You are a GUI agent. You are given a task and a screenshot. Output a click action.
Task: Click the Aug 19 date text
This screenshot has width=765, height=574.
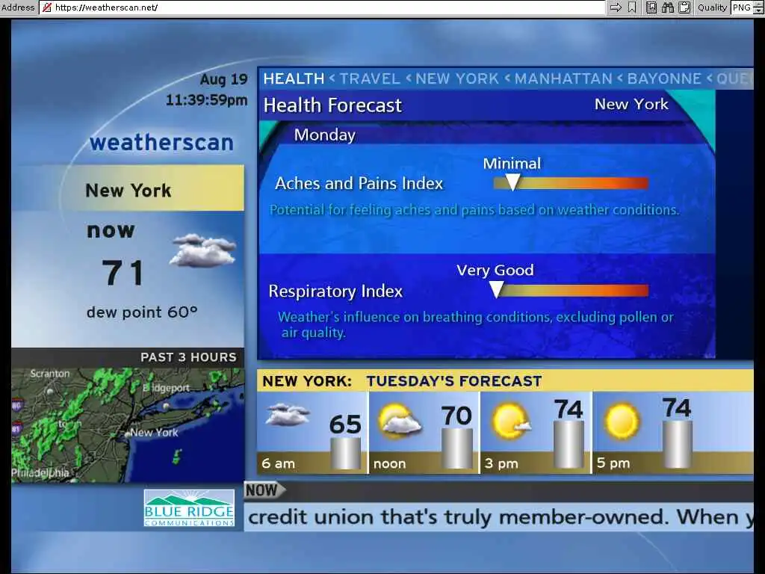pyautogui.click(x=224, y=79)
